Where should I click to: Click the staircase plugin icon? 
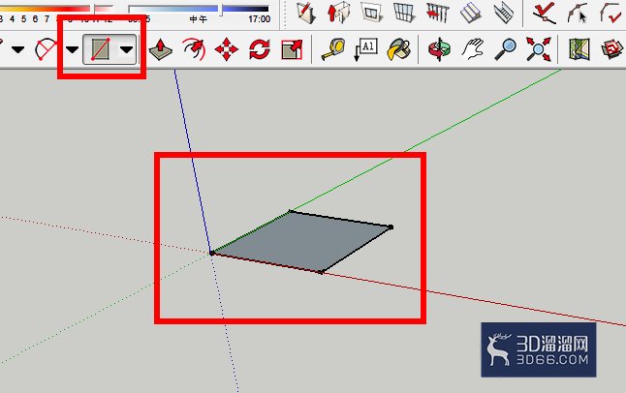471,13
